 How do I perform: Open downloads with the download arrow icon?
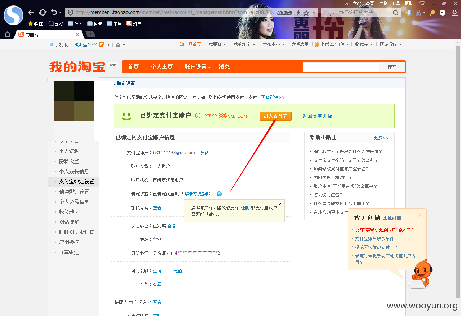pyautogui.click(x=454, y=13)
